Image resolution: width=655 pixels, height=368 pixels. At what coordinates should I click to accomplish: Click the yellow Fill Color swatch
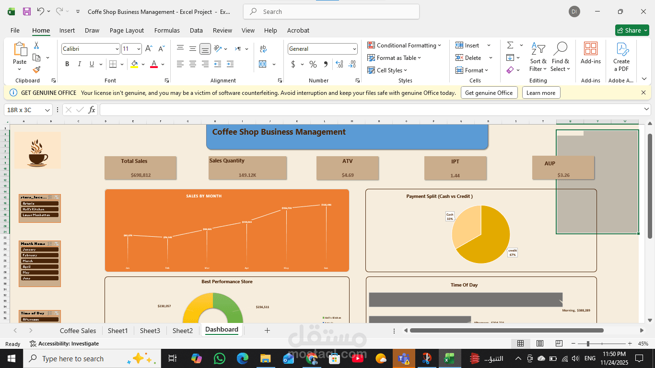[134, 64]
